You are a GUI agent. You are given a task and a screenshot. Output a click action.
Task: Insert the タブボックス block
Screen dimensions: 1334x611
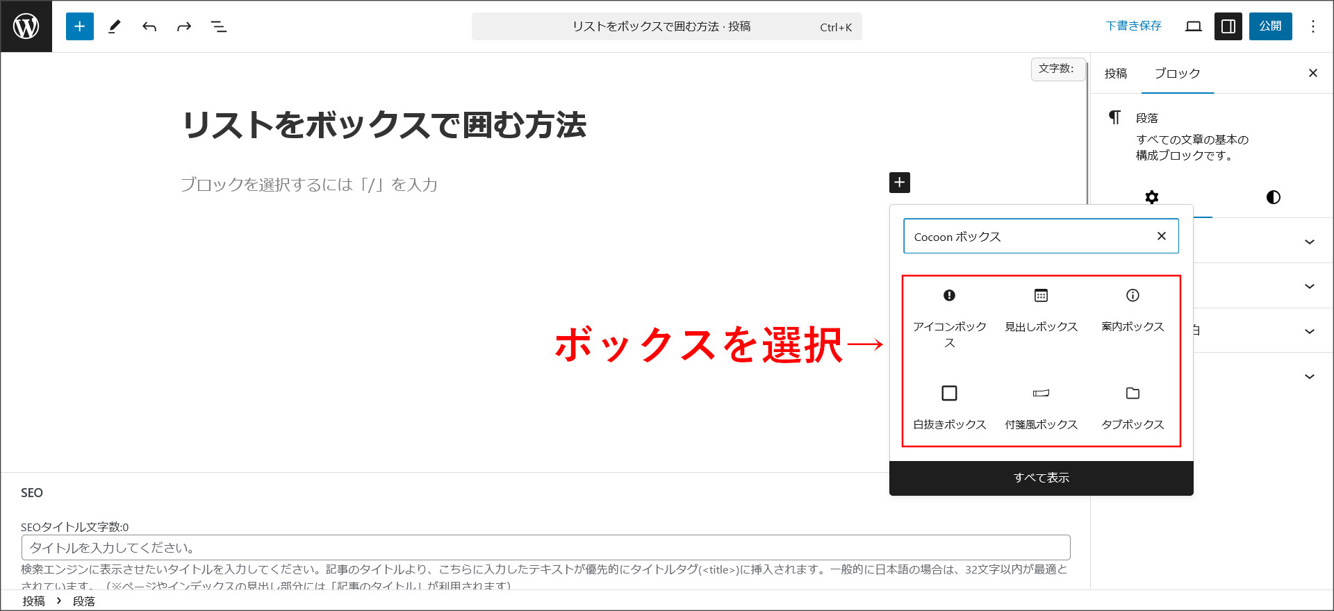(1133, 408)
